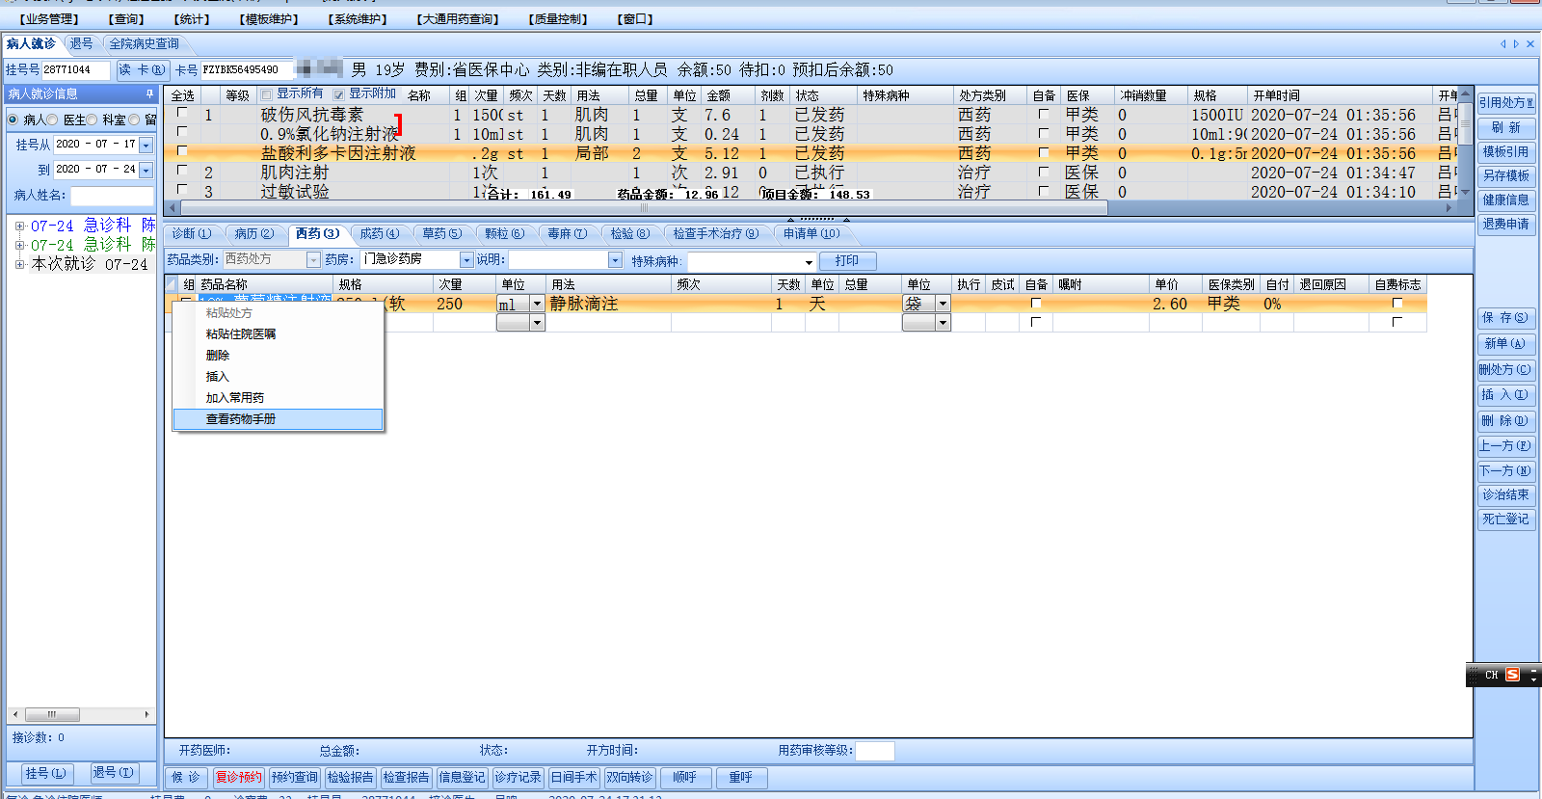Open the 药房 pharmacy dropdown
This screenshot has width=1542, height=799.
coord(466,260)
